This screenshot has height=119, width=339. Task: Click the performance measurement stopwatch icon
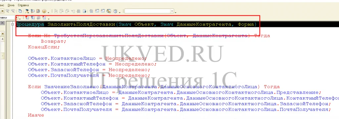pyautogui.click(x=116, y=11)
